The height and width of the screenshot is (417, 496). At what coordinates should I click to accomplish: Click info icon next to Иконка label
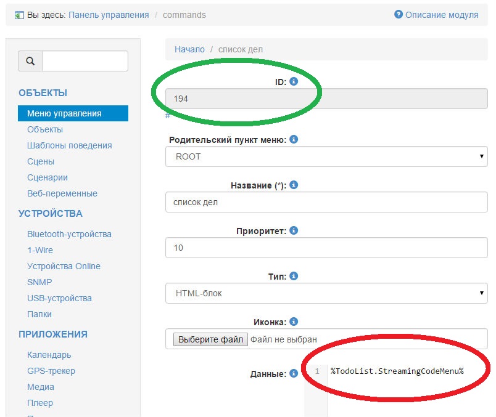point(294,322)
